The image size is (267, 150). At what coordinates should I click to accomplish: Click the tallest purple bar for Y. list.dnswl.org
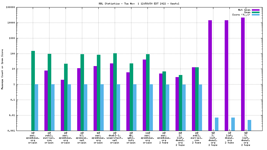coord(243,74)
